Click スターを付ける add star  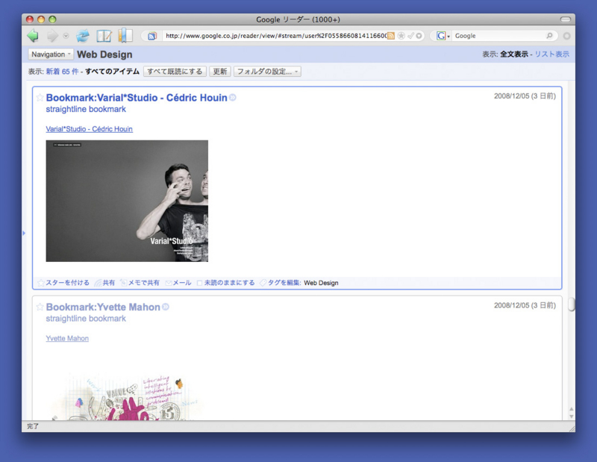(x=63, y=283)
